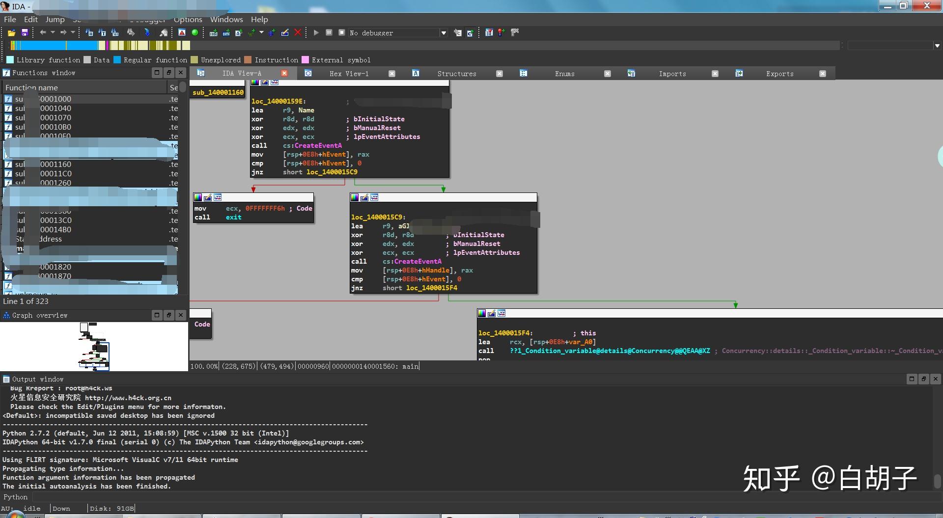Screen dimensions: 943x518
Task: Click the Library function legend swatch
Action: point(10,60)
